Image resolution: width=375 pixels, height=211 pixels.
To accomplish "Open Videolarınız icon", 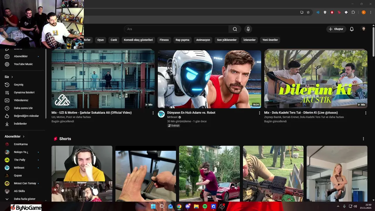I will pyautogui.click(x=7, y=100).
